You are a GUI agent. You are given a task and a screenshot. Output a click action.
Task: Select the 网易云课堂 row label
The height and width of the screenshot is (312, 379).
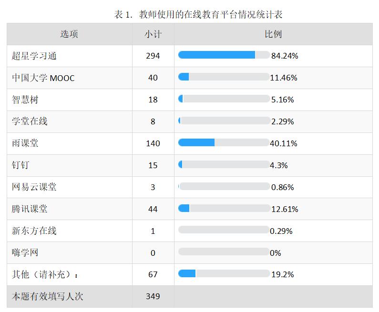point(34,187)
